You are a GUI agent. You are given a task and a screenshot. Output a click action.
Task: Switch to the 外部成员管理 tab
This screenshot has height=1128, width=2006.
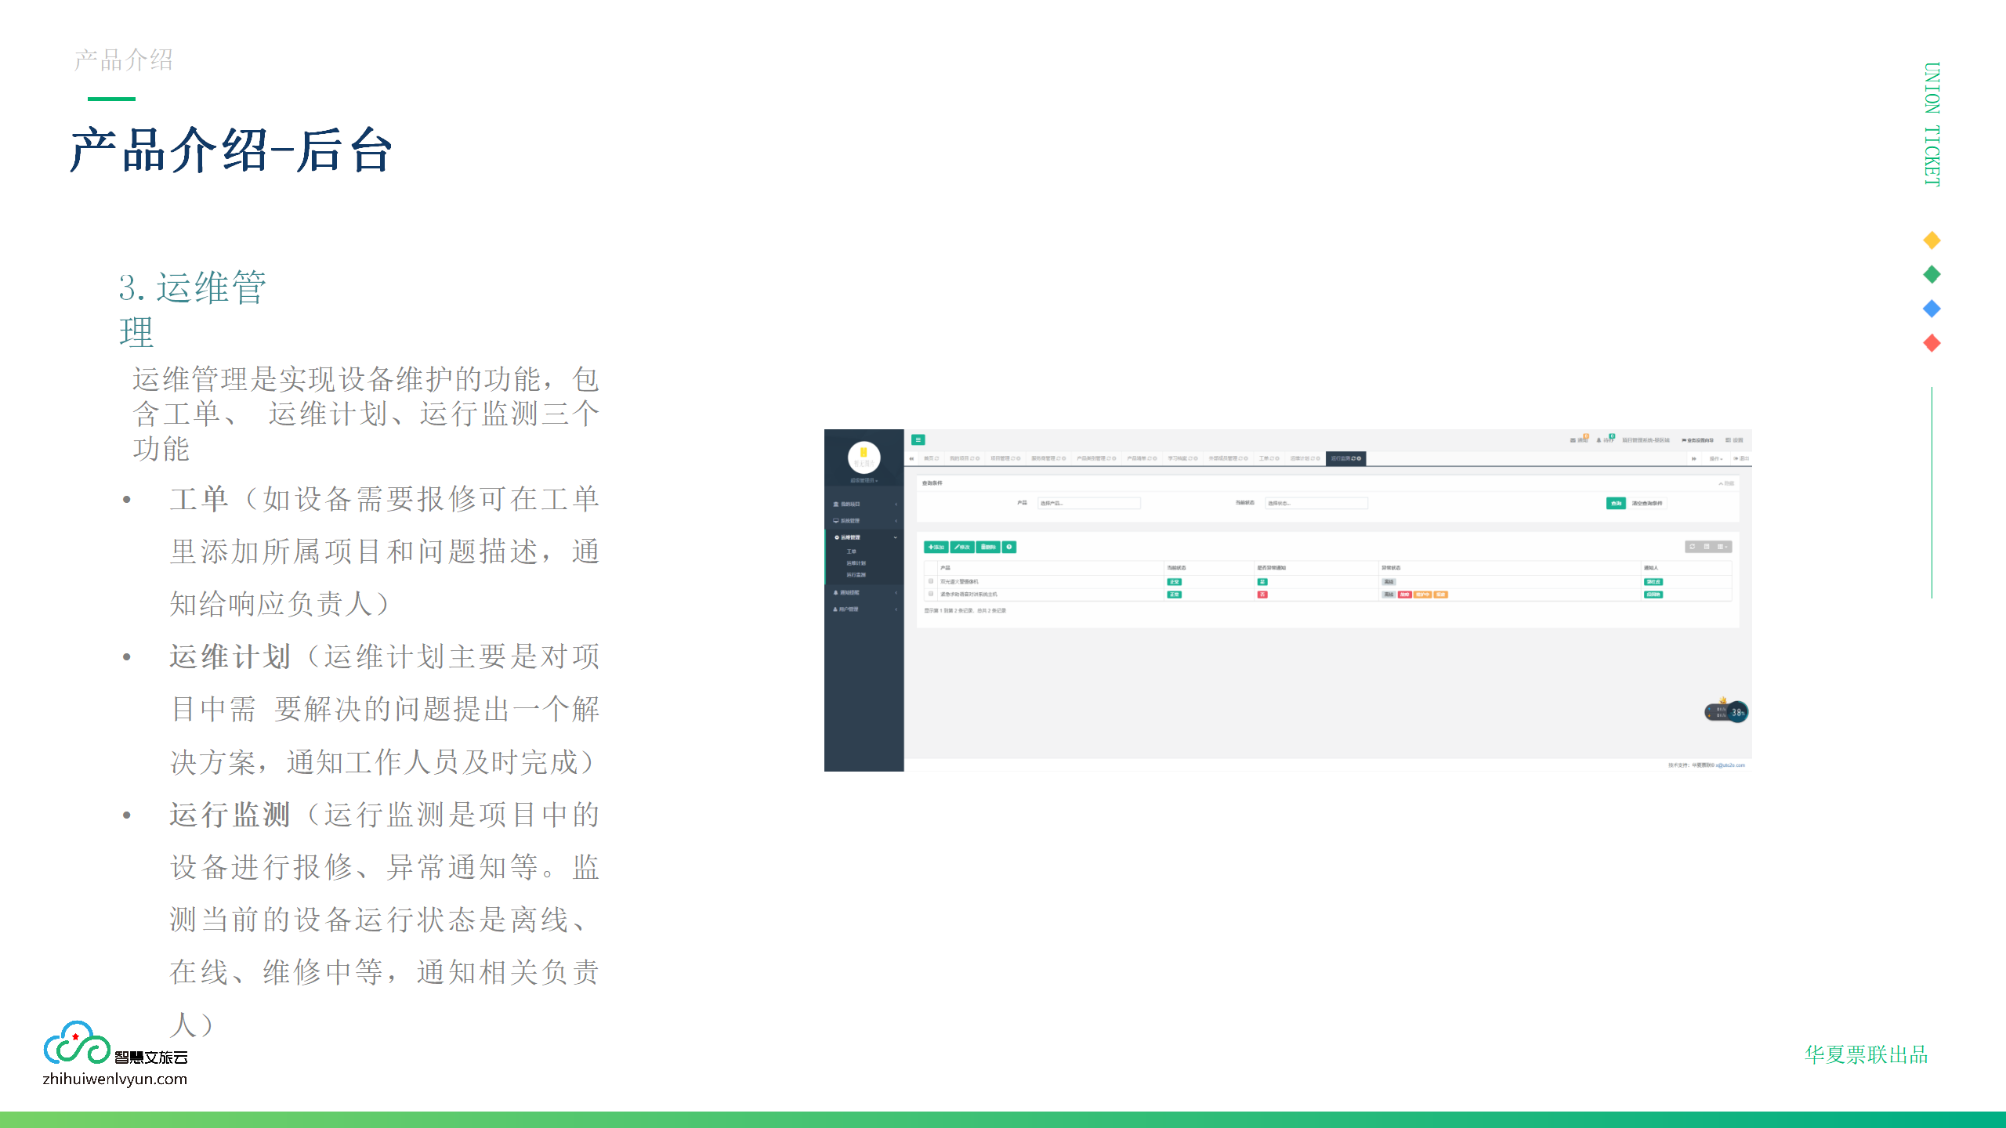point(1228,458)
